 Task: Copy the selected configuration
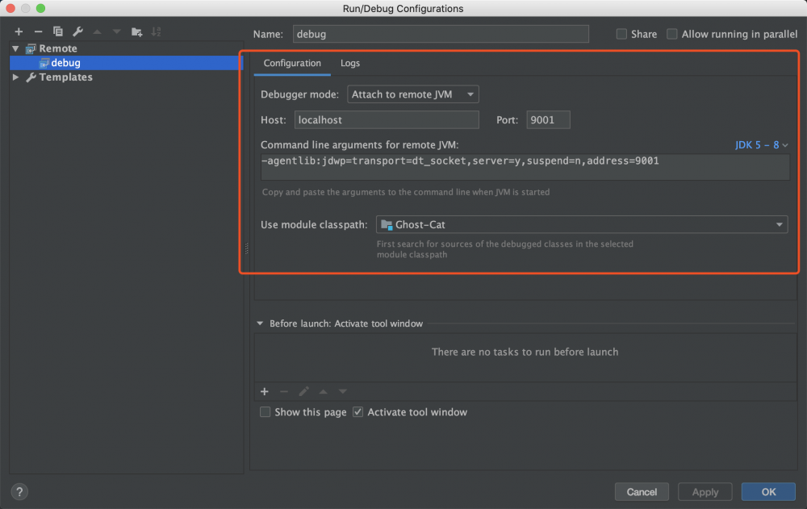point(57,32)
